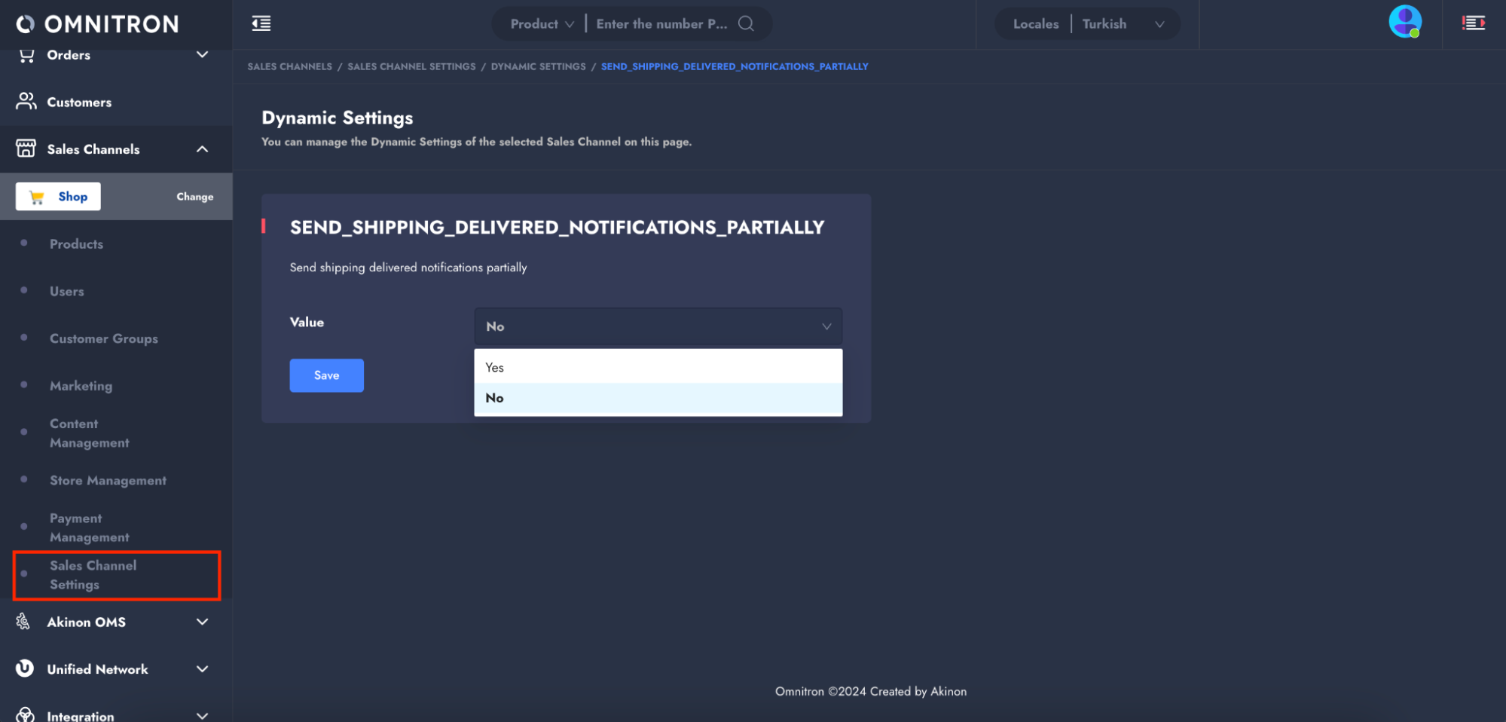Screen dimensions: 1506x722
Task: Click the Locales label
Action: [x=1036, y=24]
